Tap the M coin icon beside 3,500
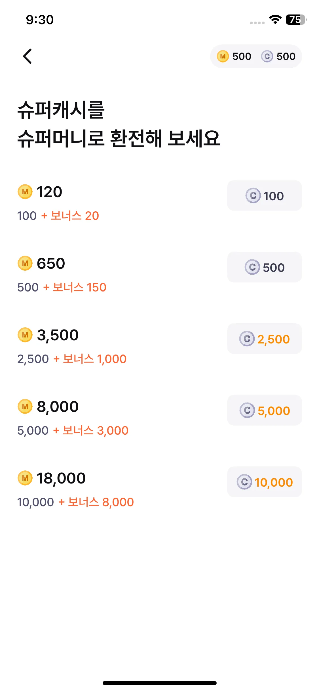 25,335
